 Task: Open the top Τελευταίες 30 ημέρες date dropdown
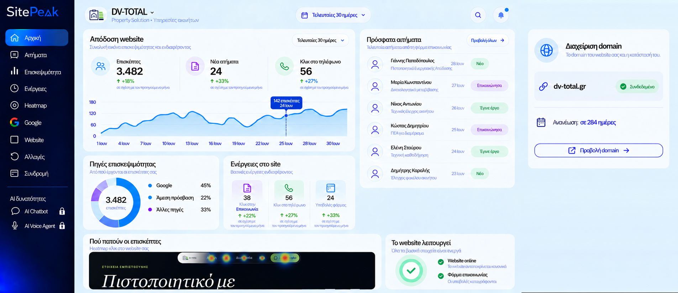pyautogui.click(x=333, y=15)
